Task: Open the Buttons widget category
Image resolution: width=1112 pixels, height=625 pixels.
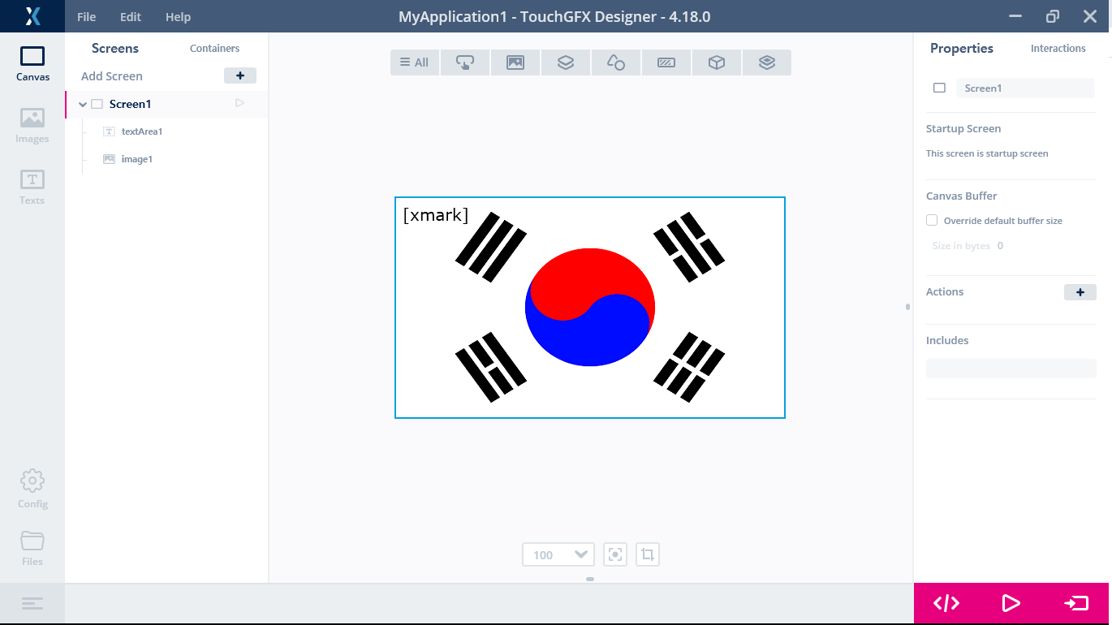Action: (x=465, y=62)
